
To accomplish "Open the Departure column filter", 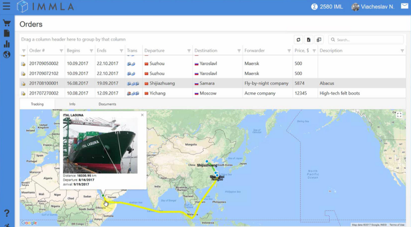I will pos(189,51).
